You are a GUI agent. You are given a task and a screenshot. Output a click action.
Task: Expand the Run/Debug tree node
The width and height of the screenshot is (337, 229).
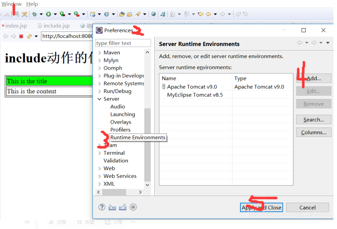coord(100,91)
